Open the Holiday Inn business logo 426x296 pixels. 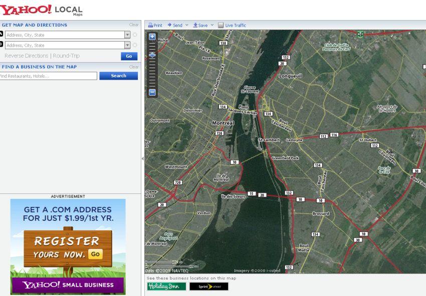tap(166, 286)
